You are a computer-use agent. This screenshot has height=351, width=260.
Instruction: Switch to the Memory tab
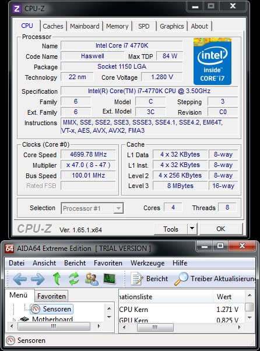pos(117,26)
